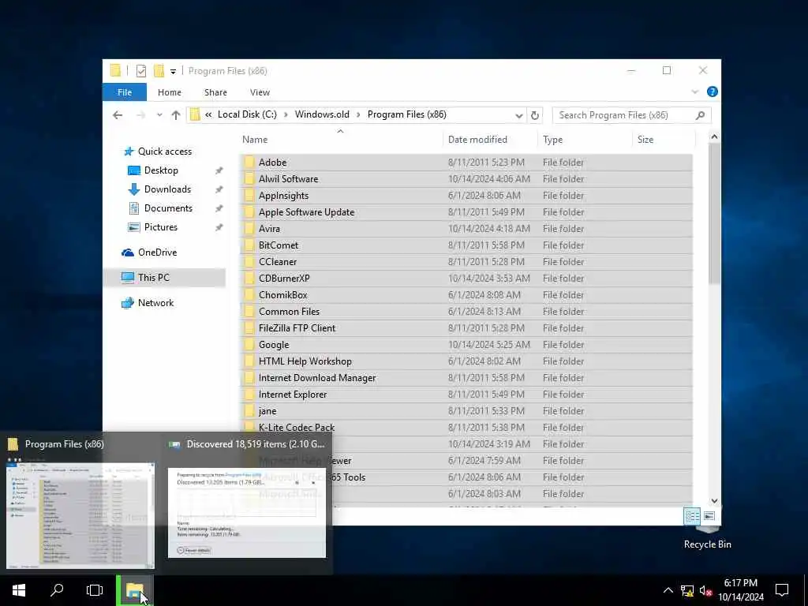The width and height of the screenshot is (808, 606).
Task: Select the HTML Help Workshop folder
Action: [466, 361]
